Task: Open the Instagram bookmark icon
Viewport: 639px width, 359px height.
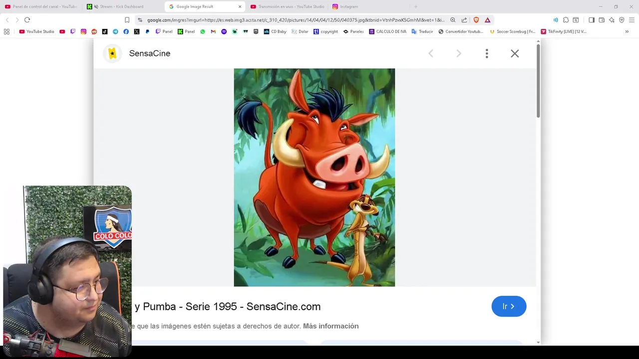Action: coord(83,31)
